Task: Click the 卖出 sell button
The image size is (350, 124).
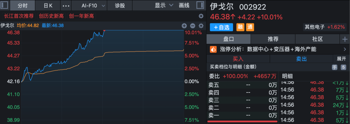Action: coord(301,59)
